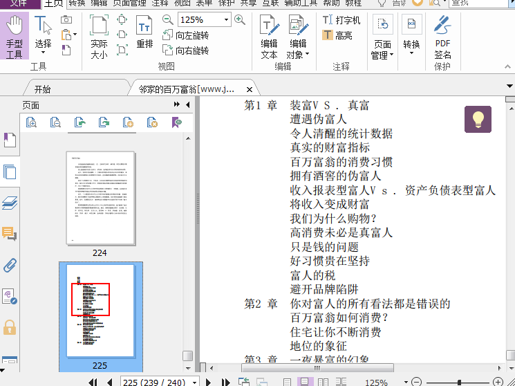Rotate view with 向右旋转
Screen dimensions: 515x386
[x=186, y=50]
